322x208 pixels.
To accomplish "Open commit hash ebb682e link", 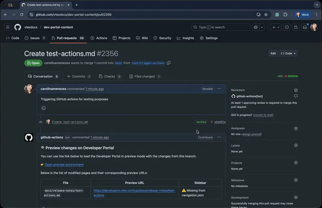I will click(x=220, y=122).
